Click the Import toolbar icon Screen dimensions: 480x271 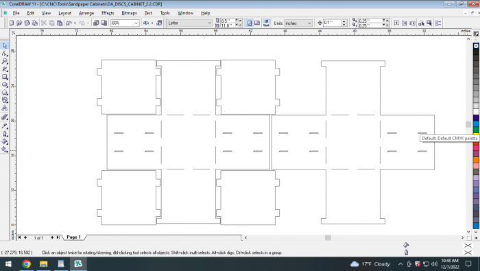coord(96,23)
